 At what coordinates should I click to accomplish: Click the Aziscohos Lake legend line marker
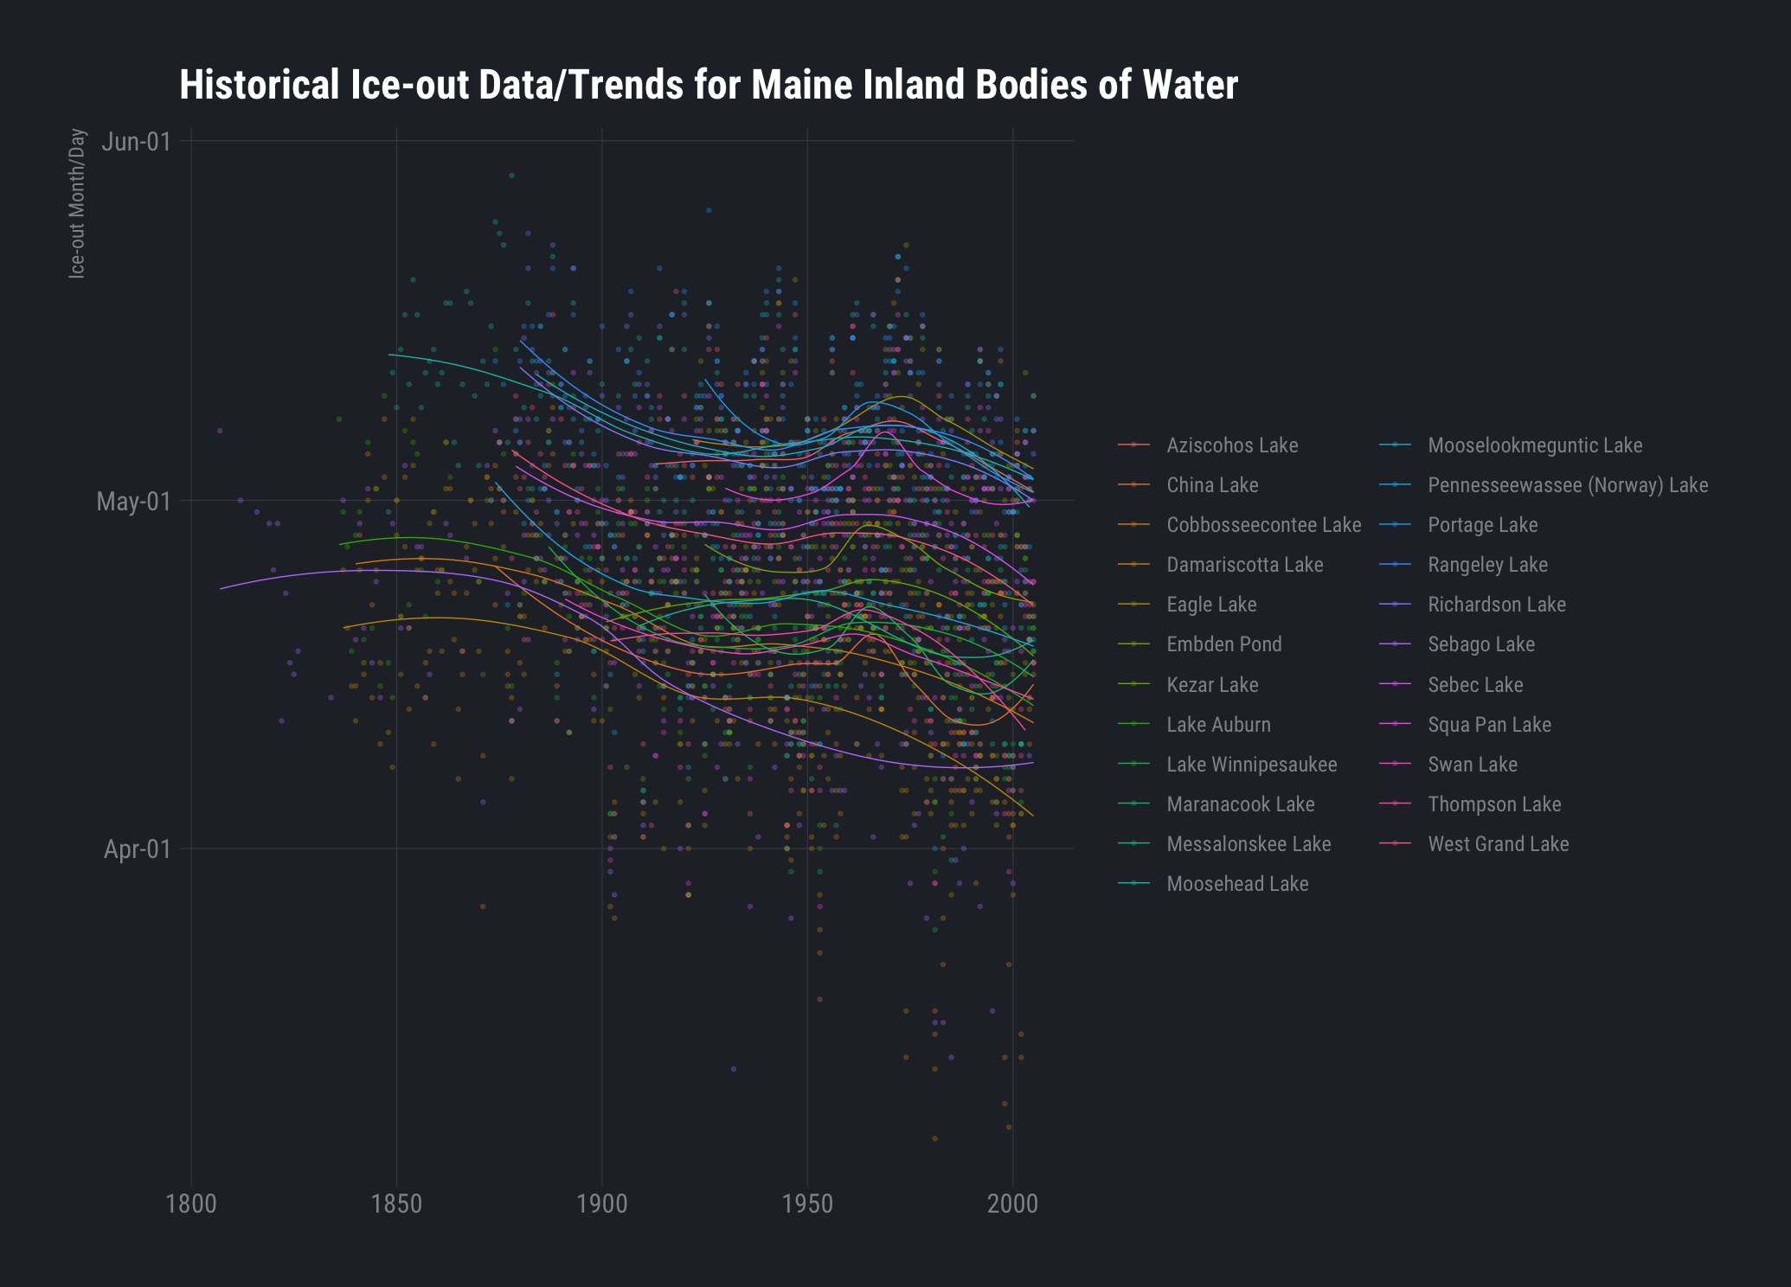(x=1133, y=445)
